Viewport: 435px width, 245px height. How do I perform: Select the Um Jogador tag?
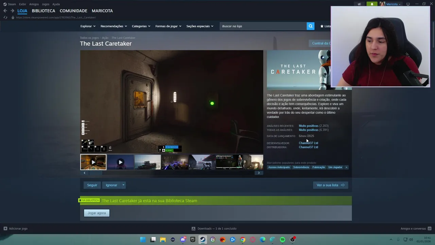335,167
